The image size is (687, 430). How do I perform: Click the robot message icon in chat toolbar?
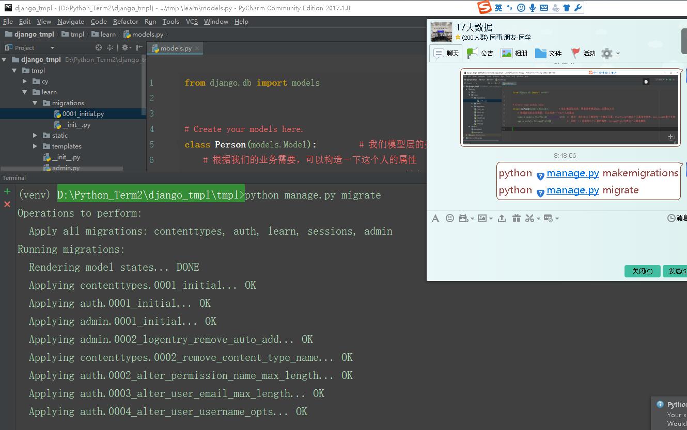point(548,218)
